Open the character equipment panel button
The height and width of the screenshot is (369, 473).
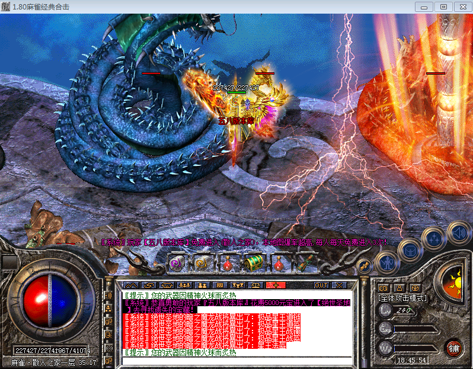(x=386, y=261)
